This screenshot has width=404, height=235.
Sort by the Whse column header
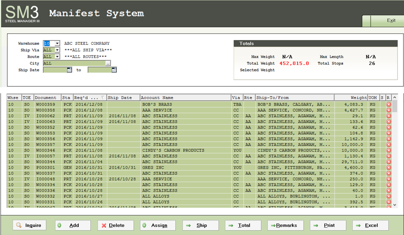(x=14, y=97)
